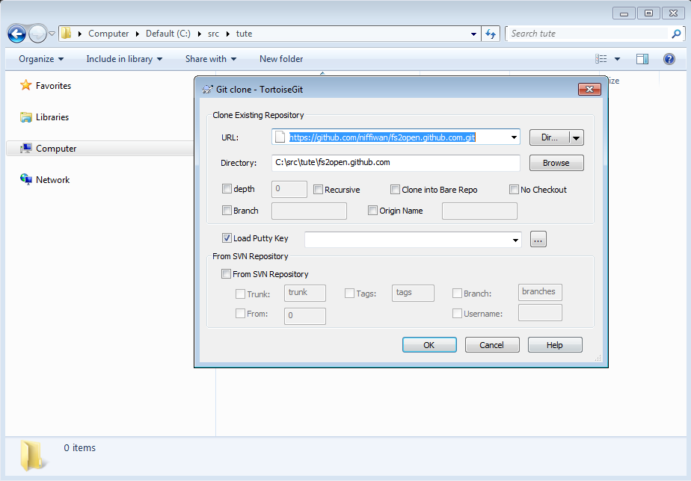Expand the Putty key file dropdown
This screenshot has height=481, width=691.
514,240
